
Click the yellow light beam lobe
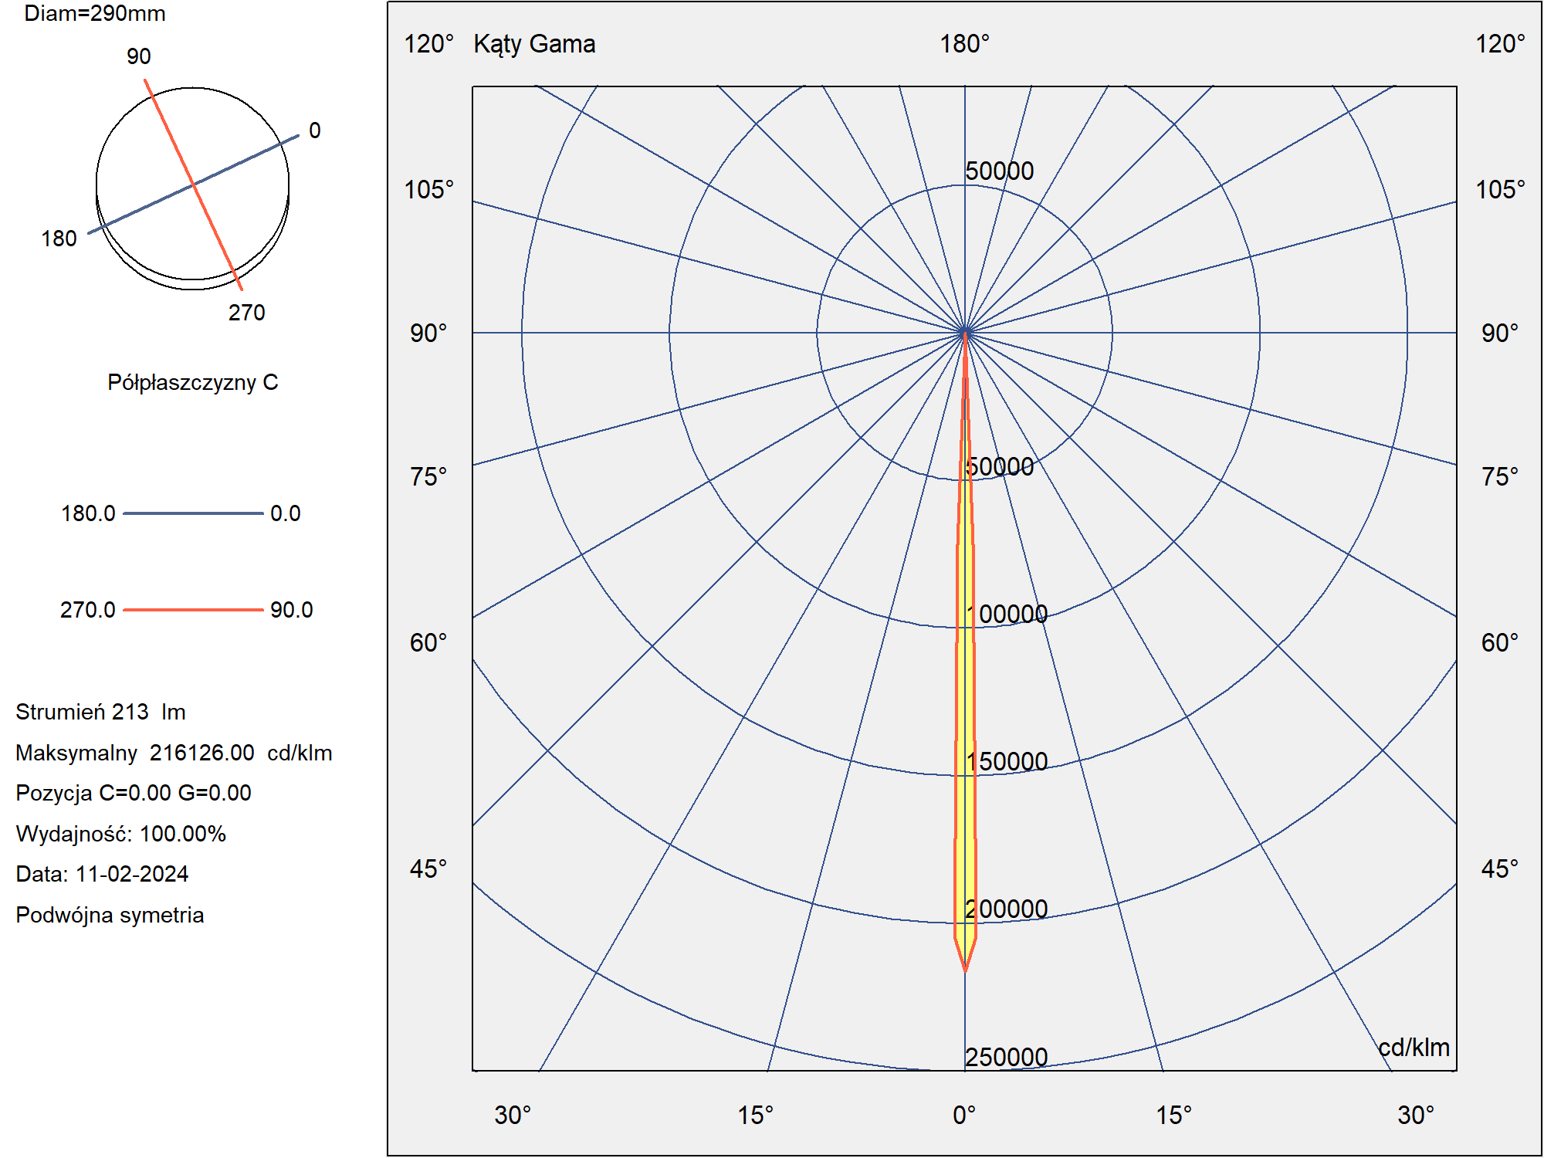965,652
